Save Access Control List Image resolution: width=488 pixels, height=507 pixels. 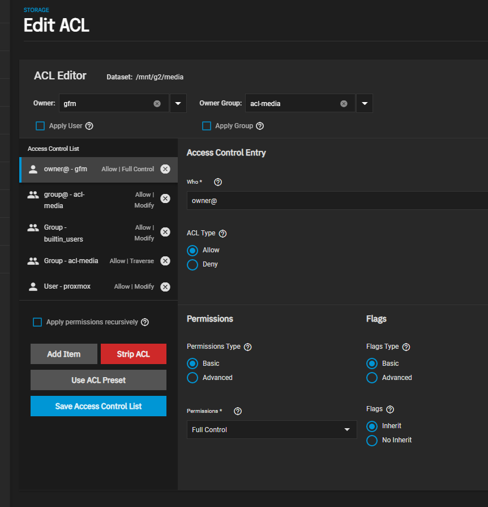99,406
